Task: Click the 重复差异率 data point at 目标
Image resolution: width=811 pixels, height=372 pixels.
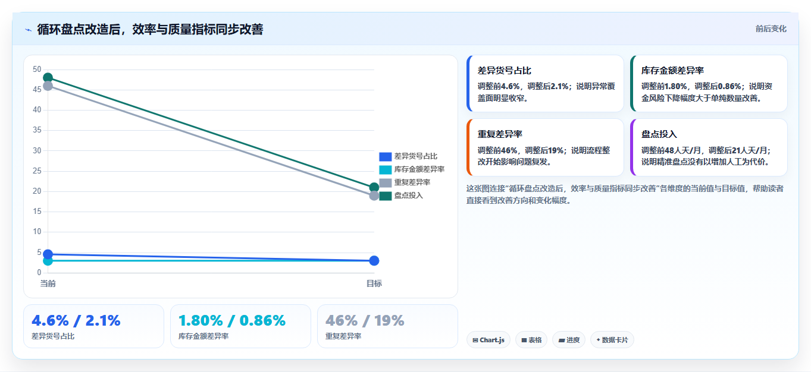Action: pyautogui.click(x=374, y=196)
